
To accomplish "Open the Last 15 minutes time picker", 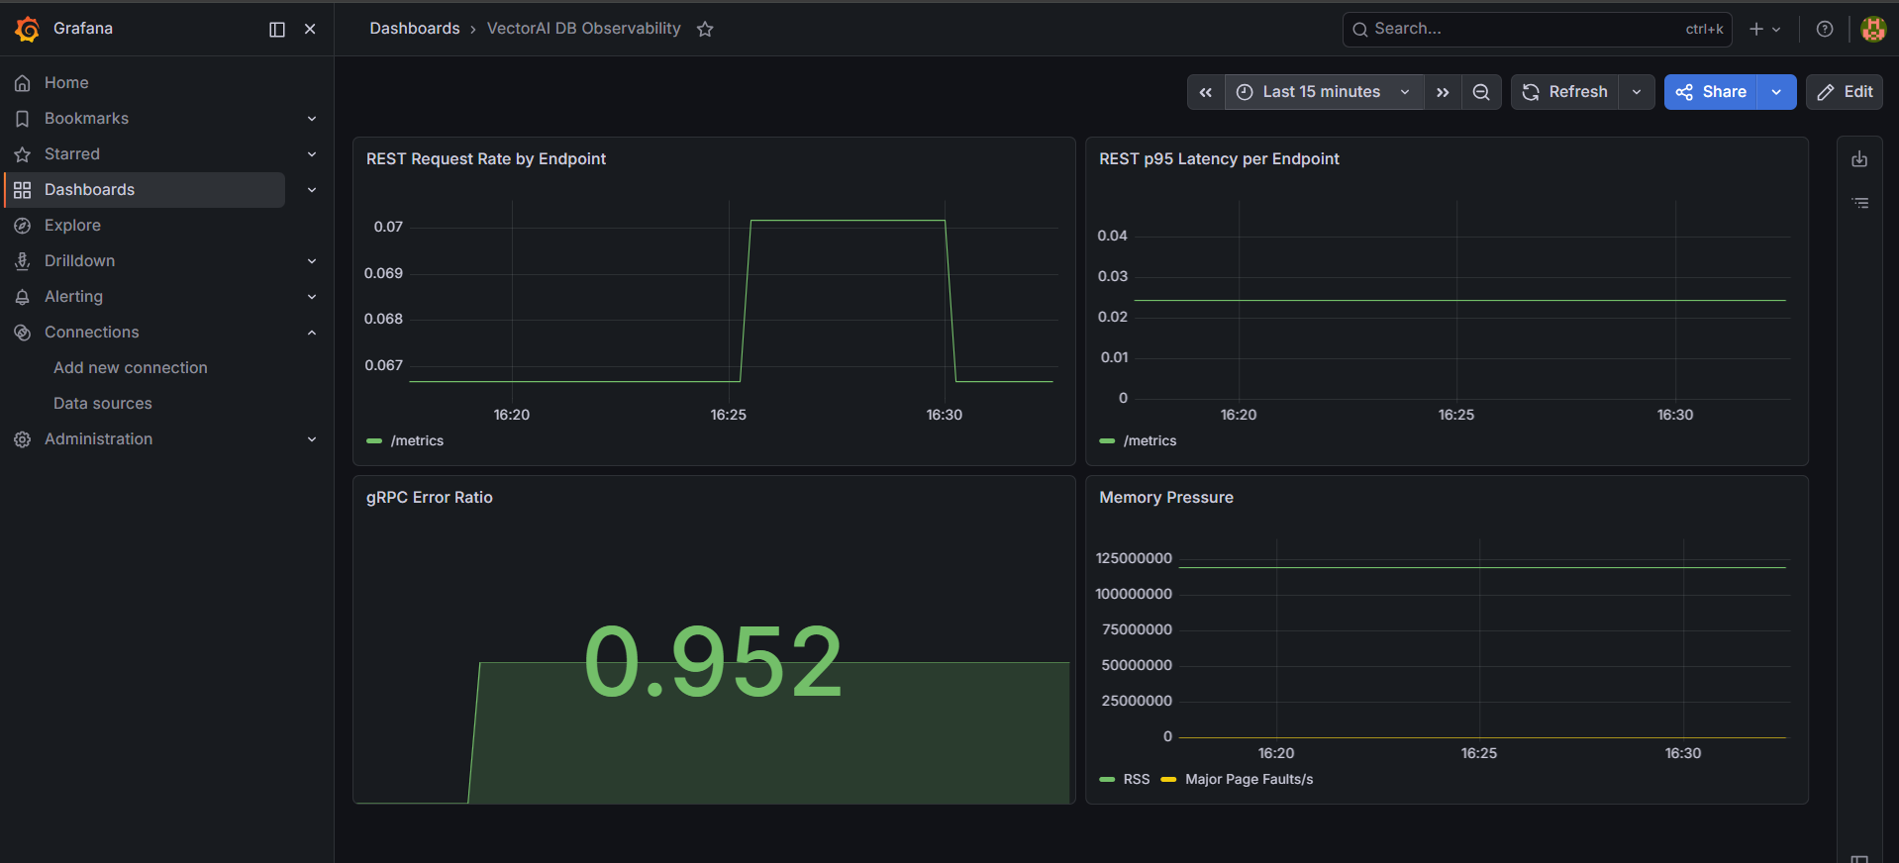I will coord(1324,92).
